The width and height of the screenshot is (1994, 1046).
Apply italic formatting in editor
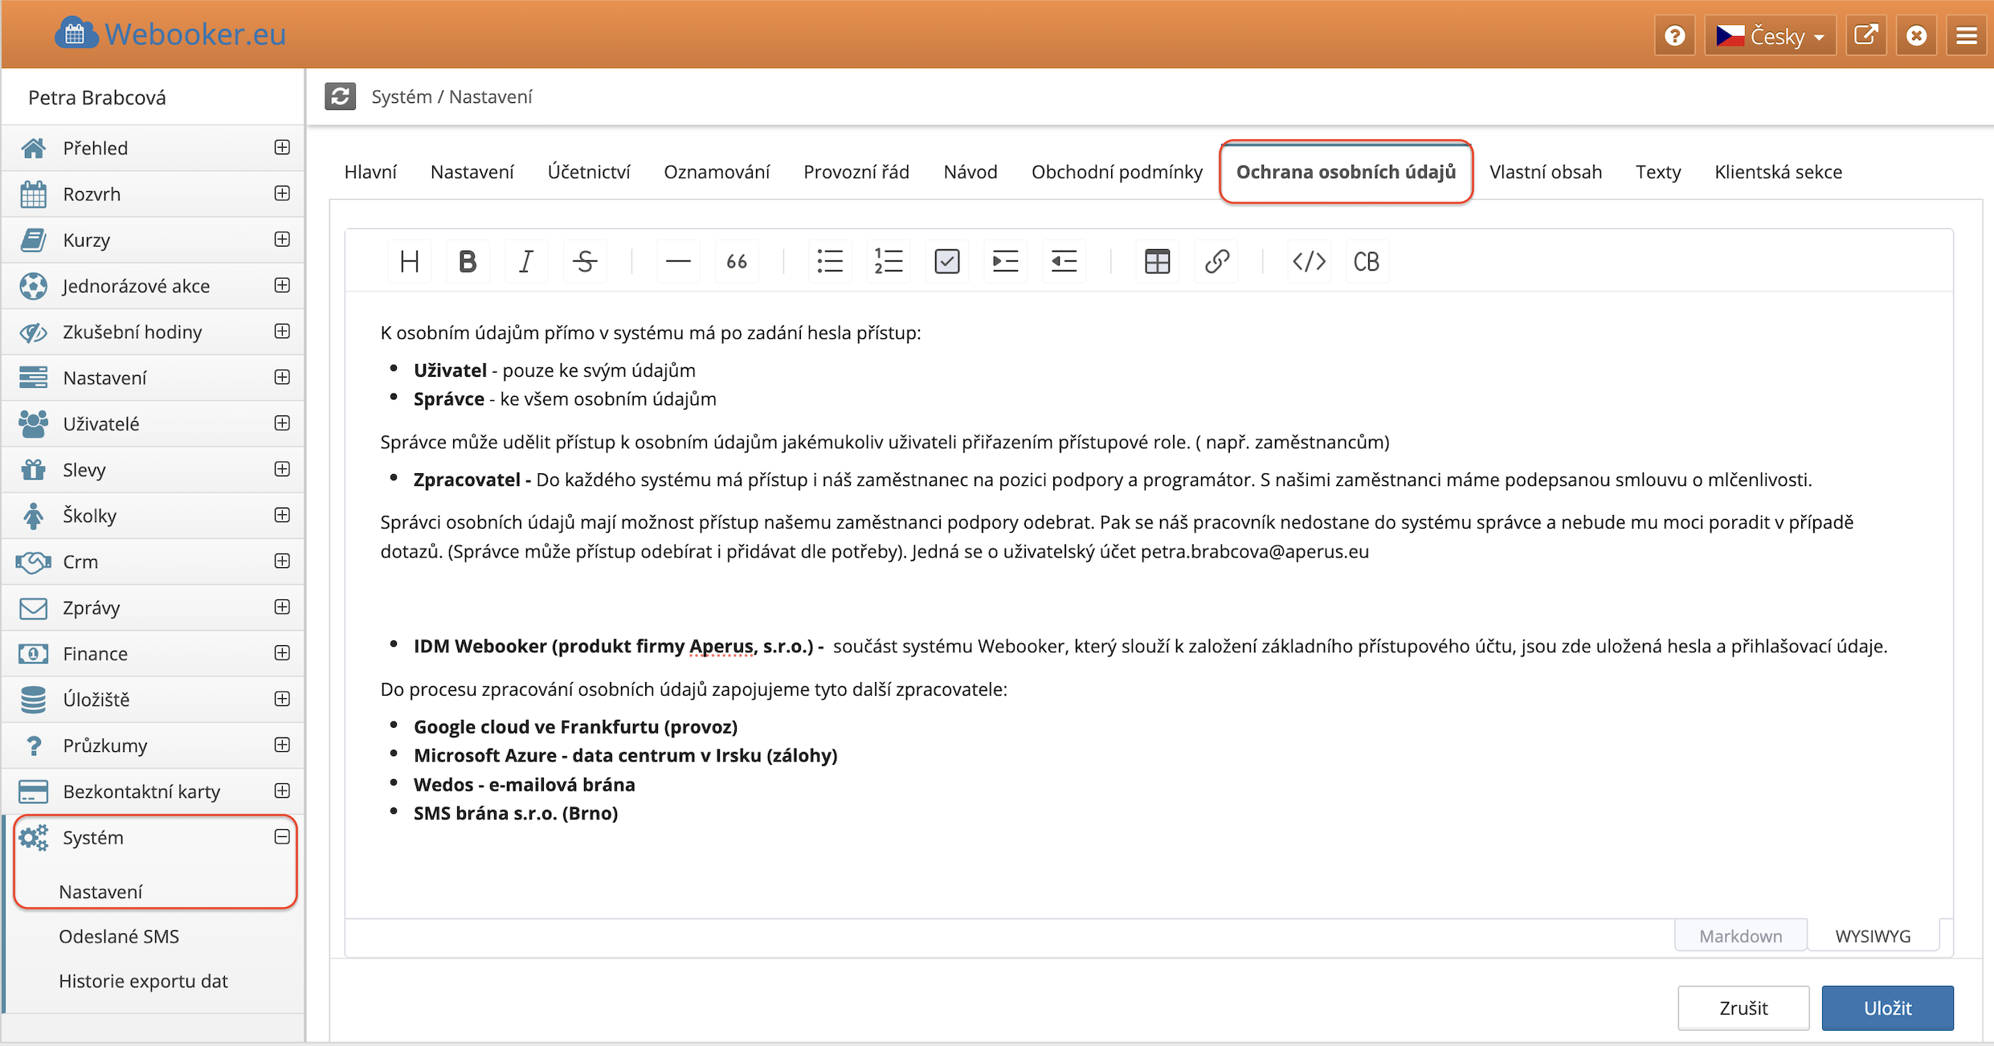pyautogui.click(x=525, y=261)
